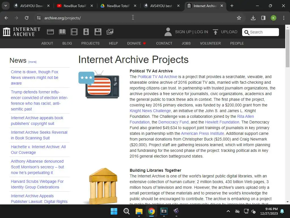Open the CONTACT menu item

164,43
